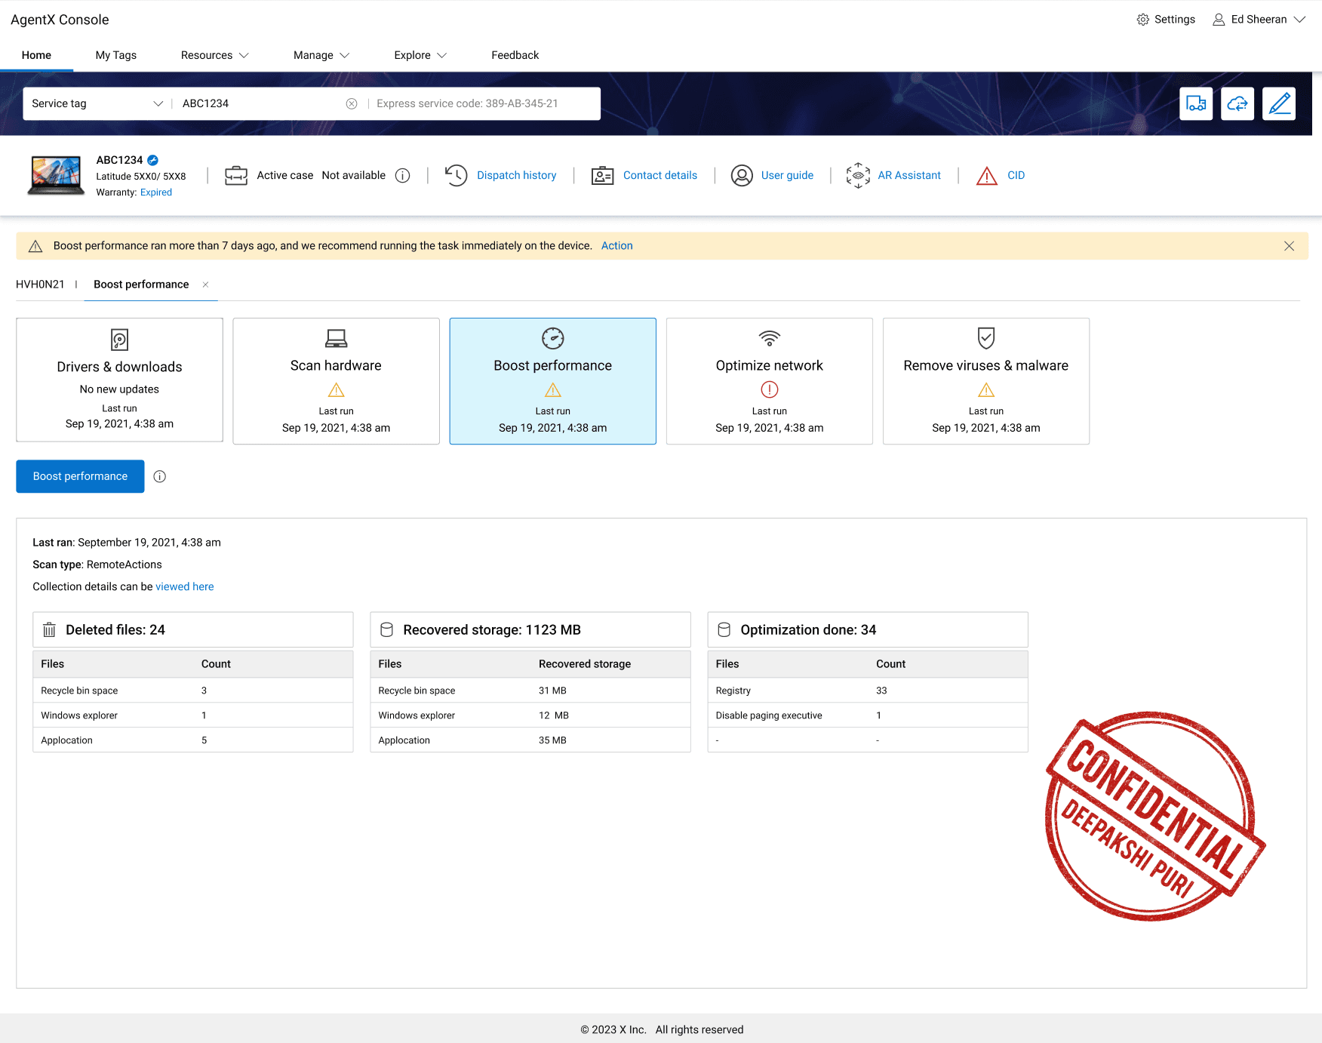Click the User guide icon
Screen dimensions: 1322x1043
coord(742,175)
